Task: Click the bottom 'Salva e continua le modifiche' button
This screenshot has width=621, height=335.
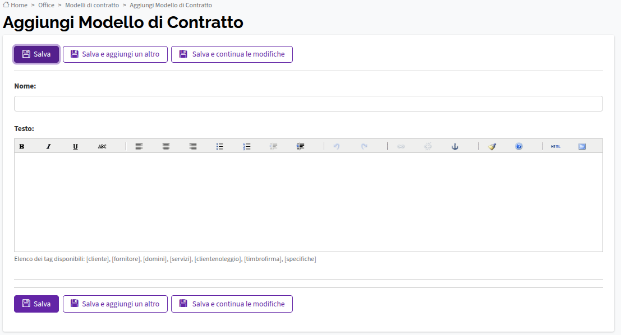Action: tap(232, 304)
